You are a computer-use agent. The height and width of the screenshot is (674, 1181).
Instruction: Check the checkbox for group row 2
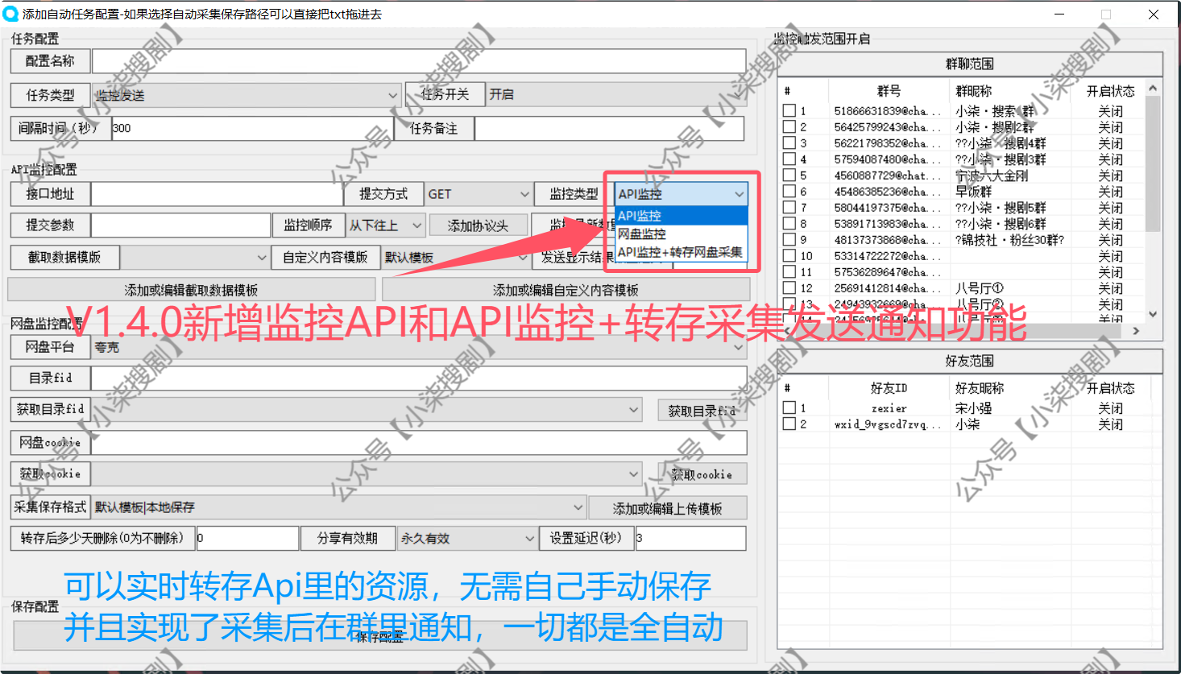[789, 127]
